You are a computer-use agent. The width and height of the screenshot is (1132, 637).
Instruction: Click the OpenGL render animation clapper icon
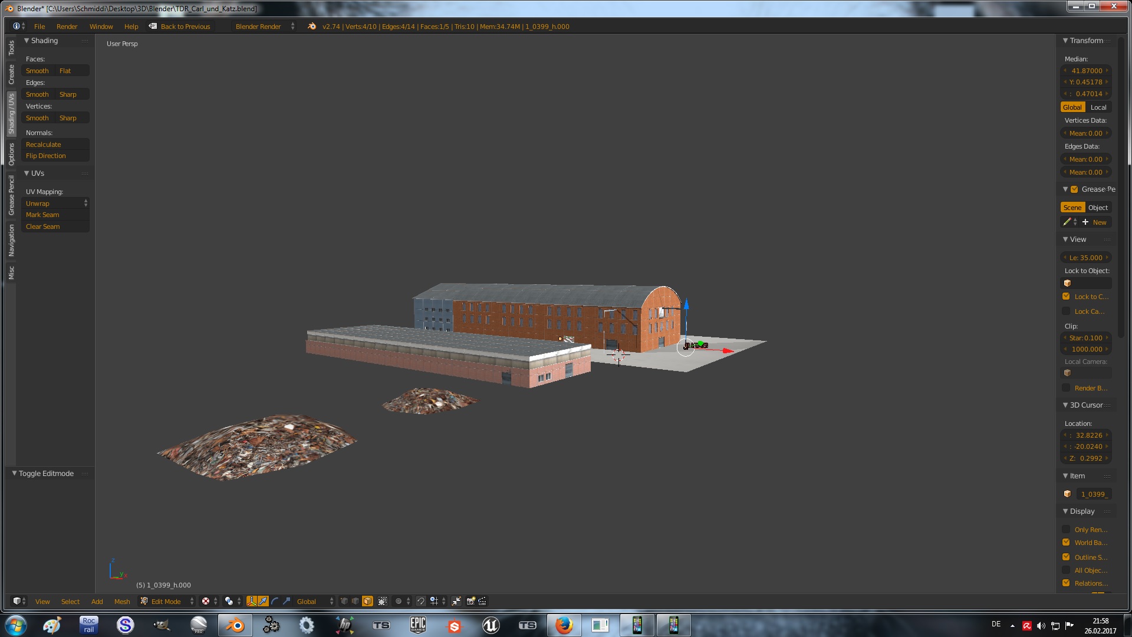pos(482,601)
